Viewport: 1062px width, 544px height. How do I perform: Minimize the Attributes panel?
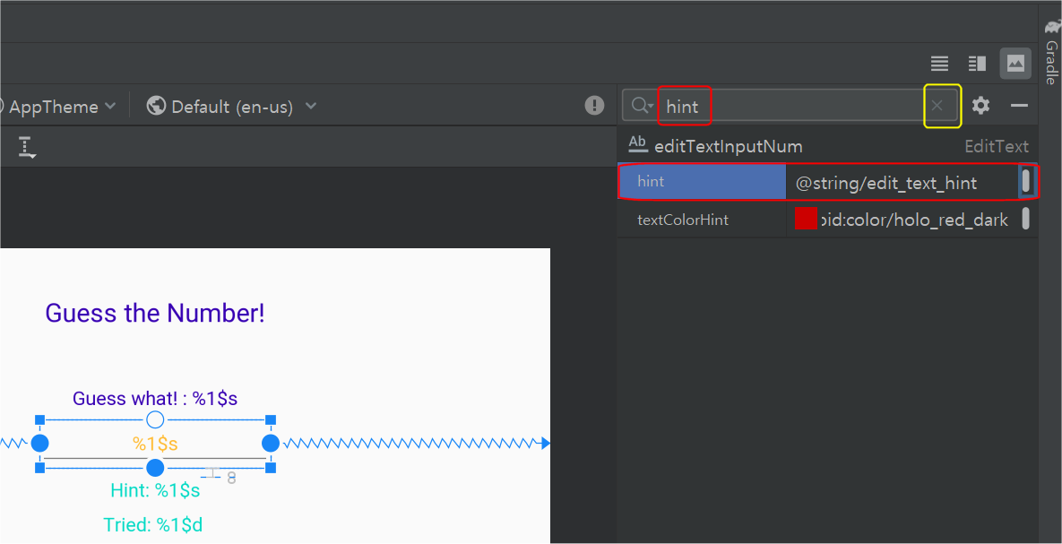(x=1019, y=105)
